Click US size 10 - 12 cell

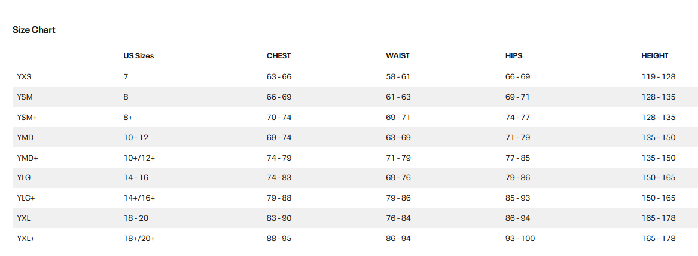point(136,138)
